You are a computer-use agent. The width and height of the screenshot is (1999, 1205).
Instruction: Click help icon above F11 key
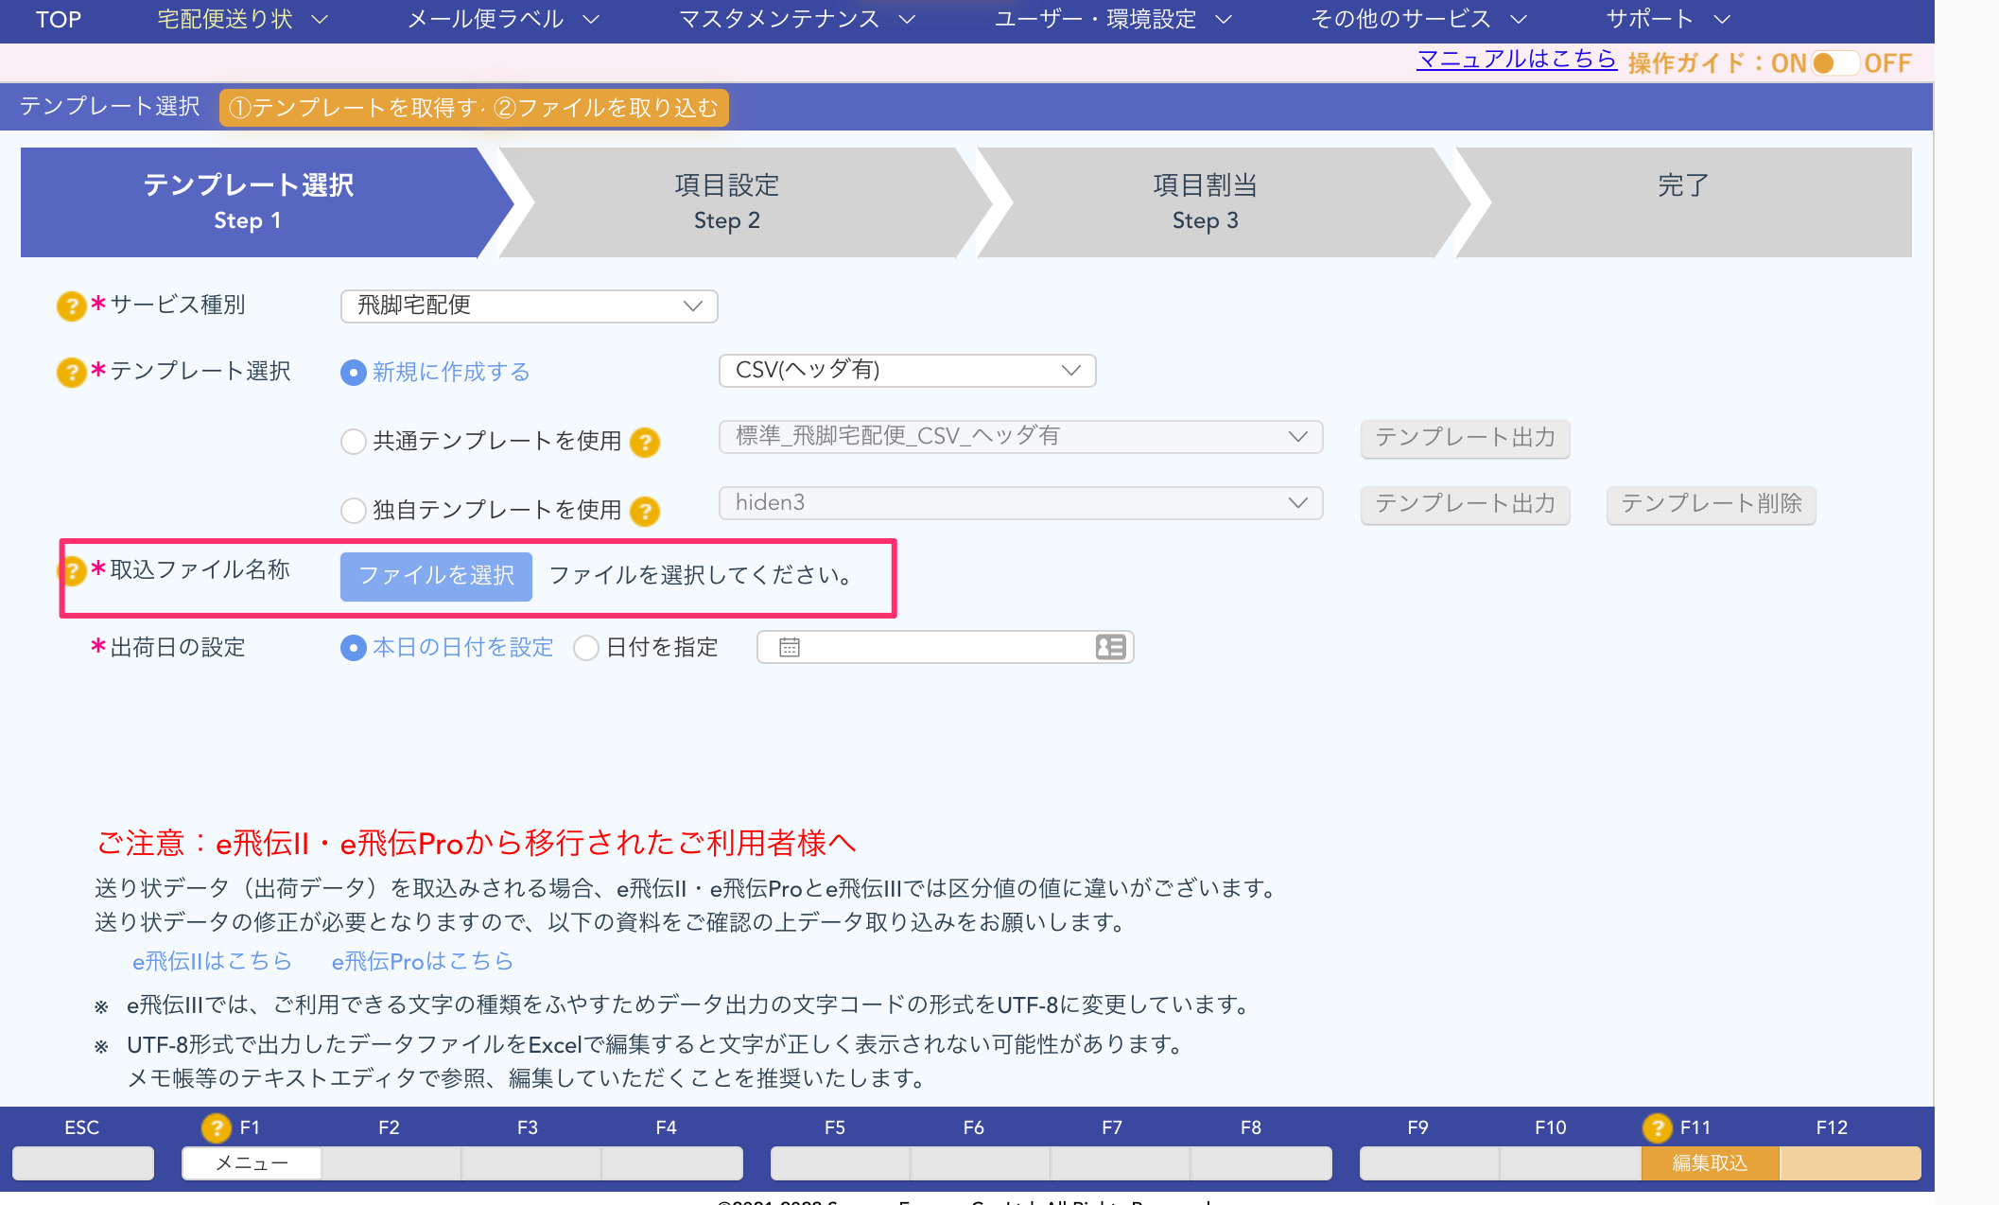1657,1127
